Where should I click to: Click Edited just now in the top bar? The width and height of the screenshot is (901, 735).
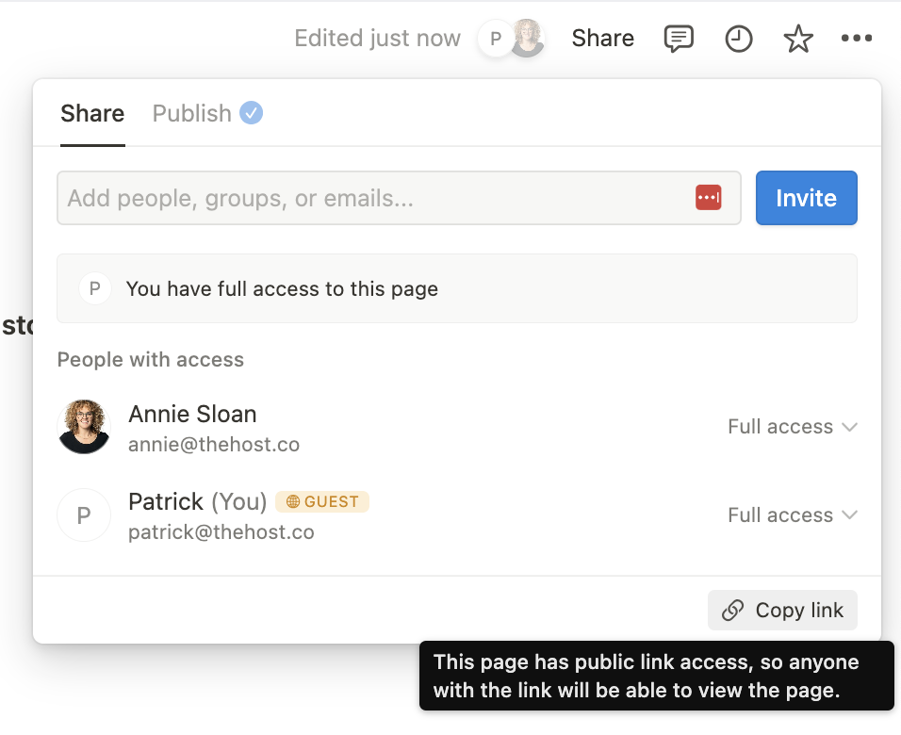[377, 38]
